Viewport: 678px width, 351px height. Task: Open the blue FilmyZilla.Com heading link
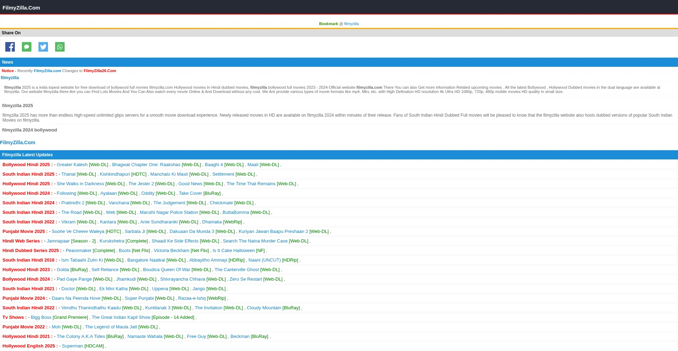pos(18,142)
